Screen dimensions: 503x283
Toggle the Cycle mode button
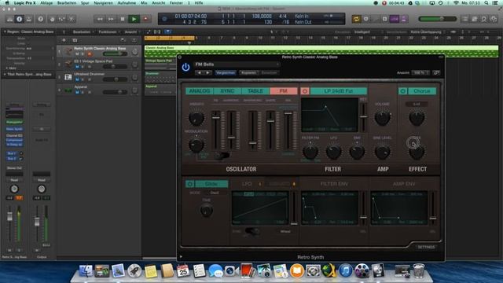[356, 19]
